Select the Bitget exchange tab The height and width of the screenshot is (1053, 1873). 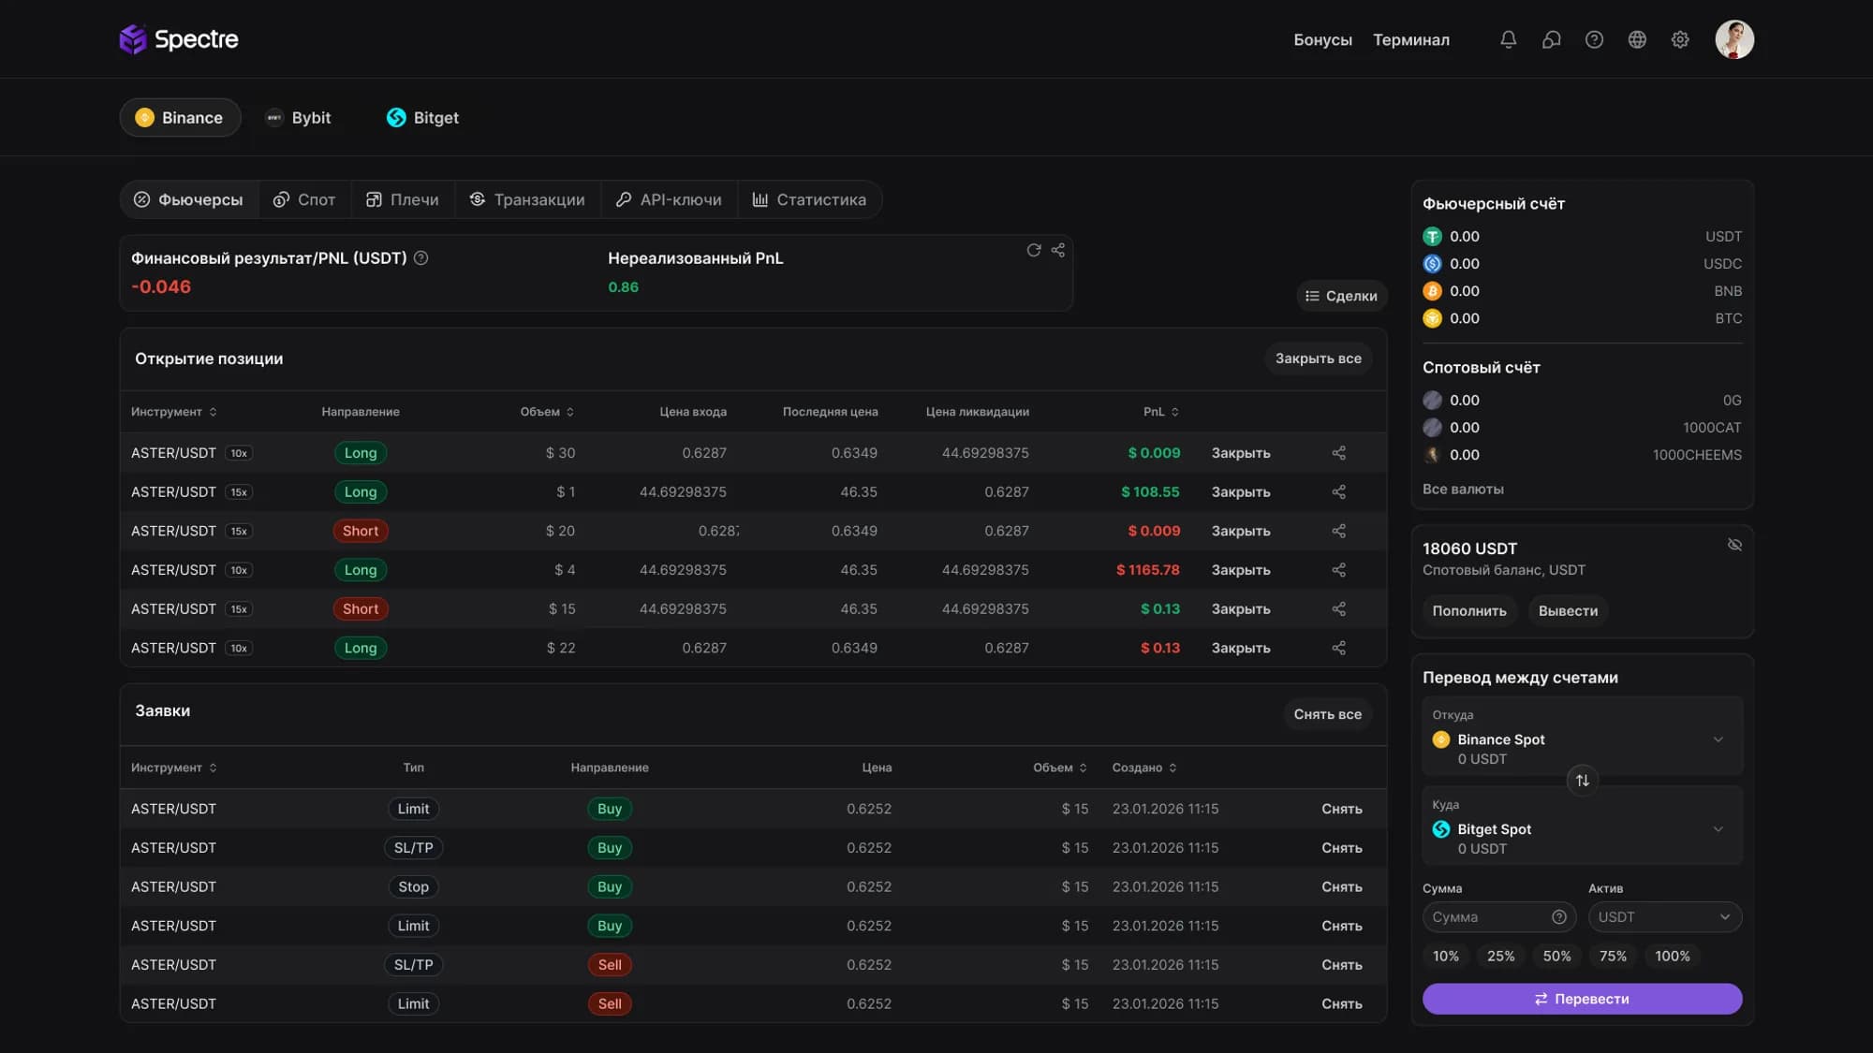[422, 118]
